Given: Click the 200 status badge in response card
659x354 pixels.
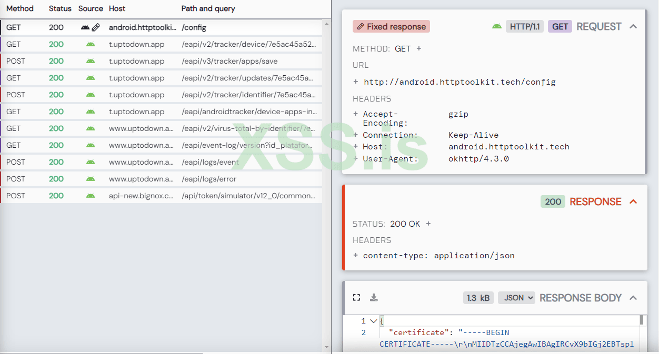Looking at the screenshot, I should (x=553, y=201).
